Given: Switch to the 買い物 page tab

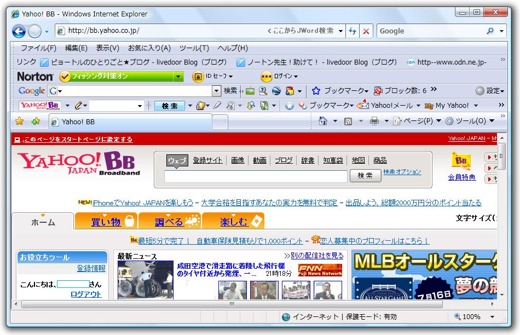Looking at the screenshot, I should coord(106,222).
